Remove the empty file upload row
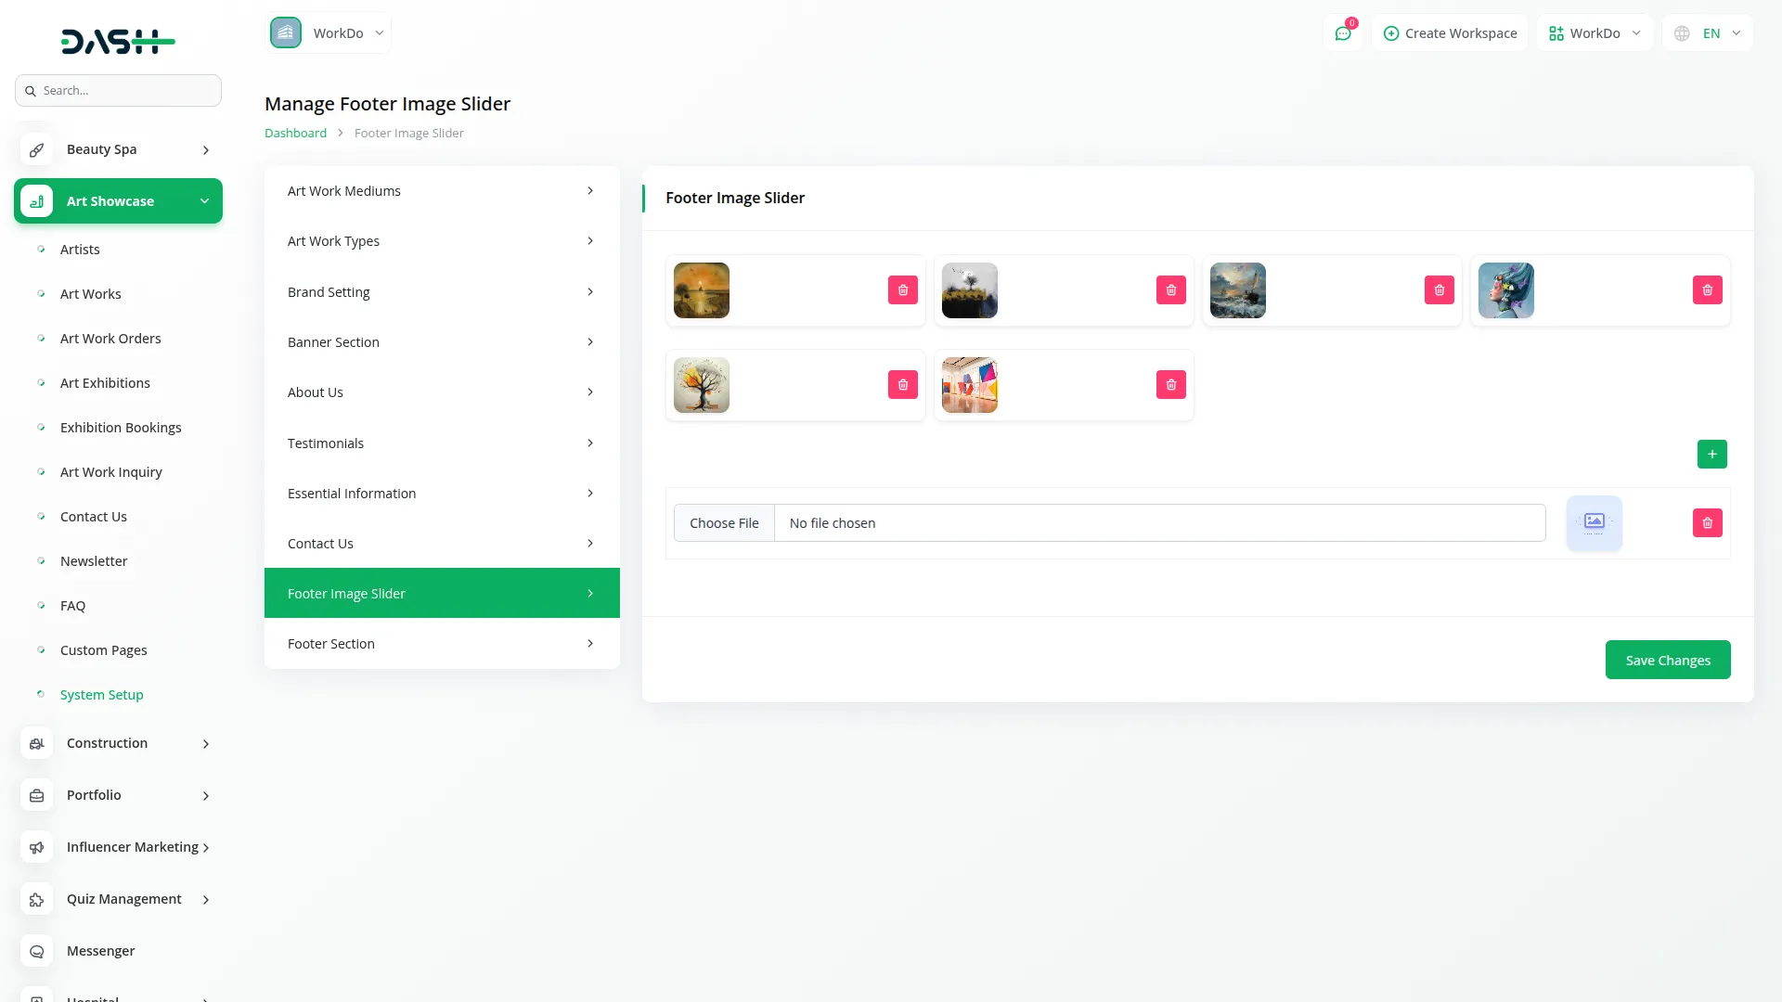 click(x=1707, y=523)
